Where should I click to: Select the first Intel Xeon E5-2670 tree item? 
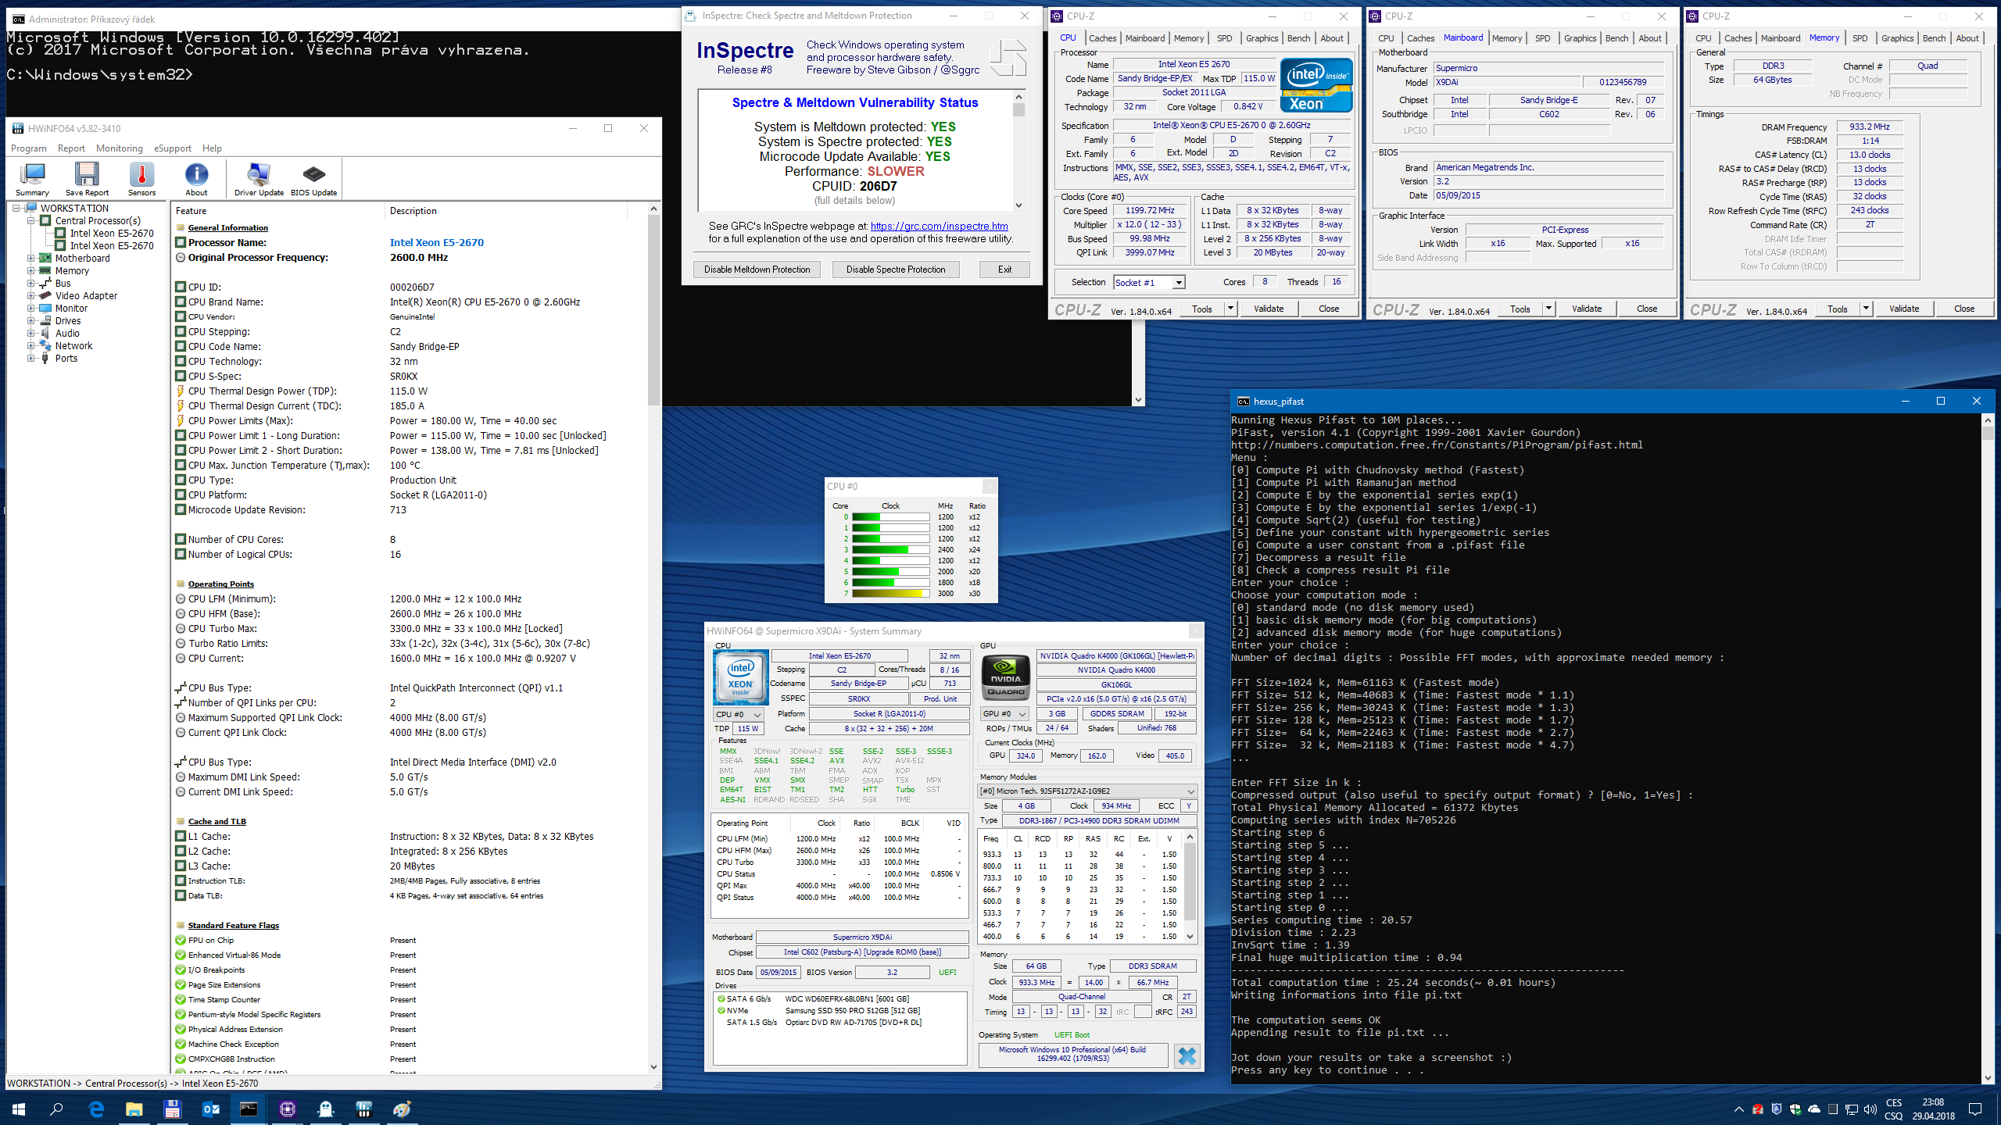click(112, 234)
